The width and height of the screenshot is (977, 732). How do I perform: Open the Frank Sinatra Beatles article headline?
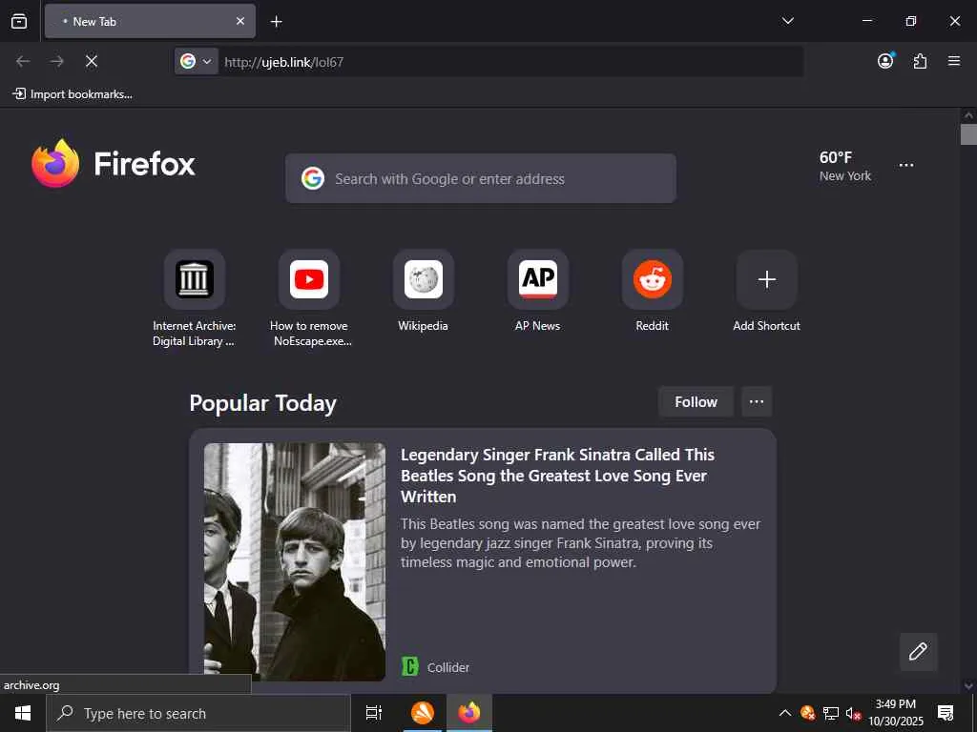click(557, 476)
